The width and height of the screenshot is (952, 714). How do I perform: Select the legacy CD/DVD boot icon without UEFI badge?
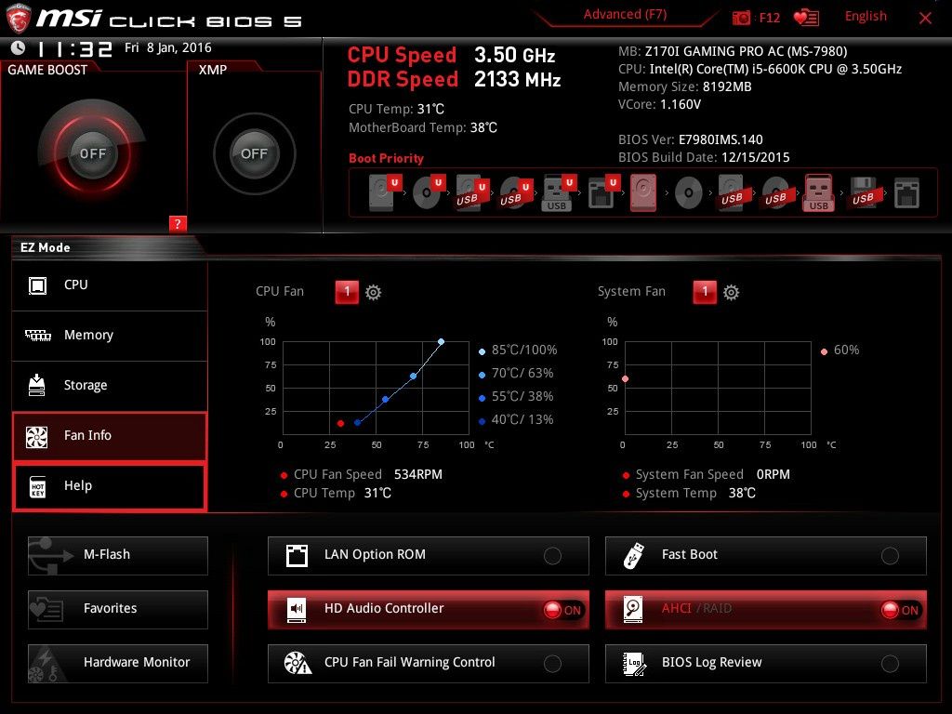(689, 192)
